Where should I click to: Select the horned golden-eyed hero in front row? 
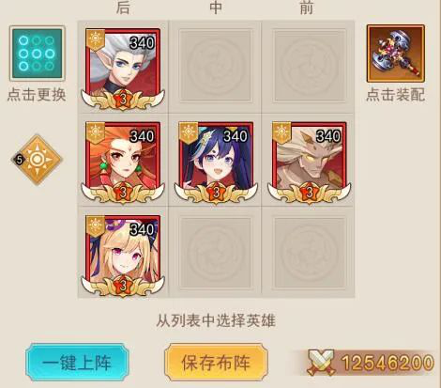point(310,163)
